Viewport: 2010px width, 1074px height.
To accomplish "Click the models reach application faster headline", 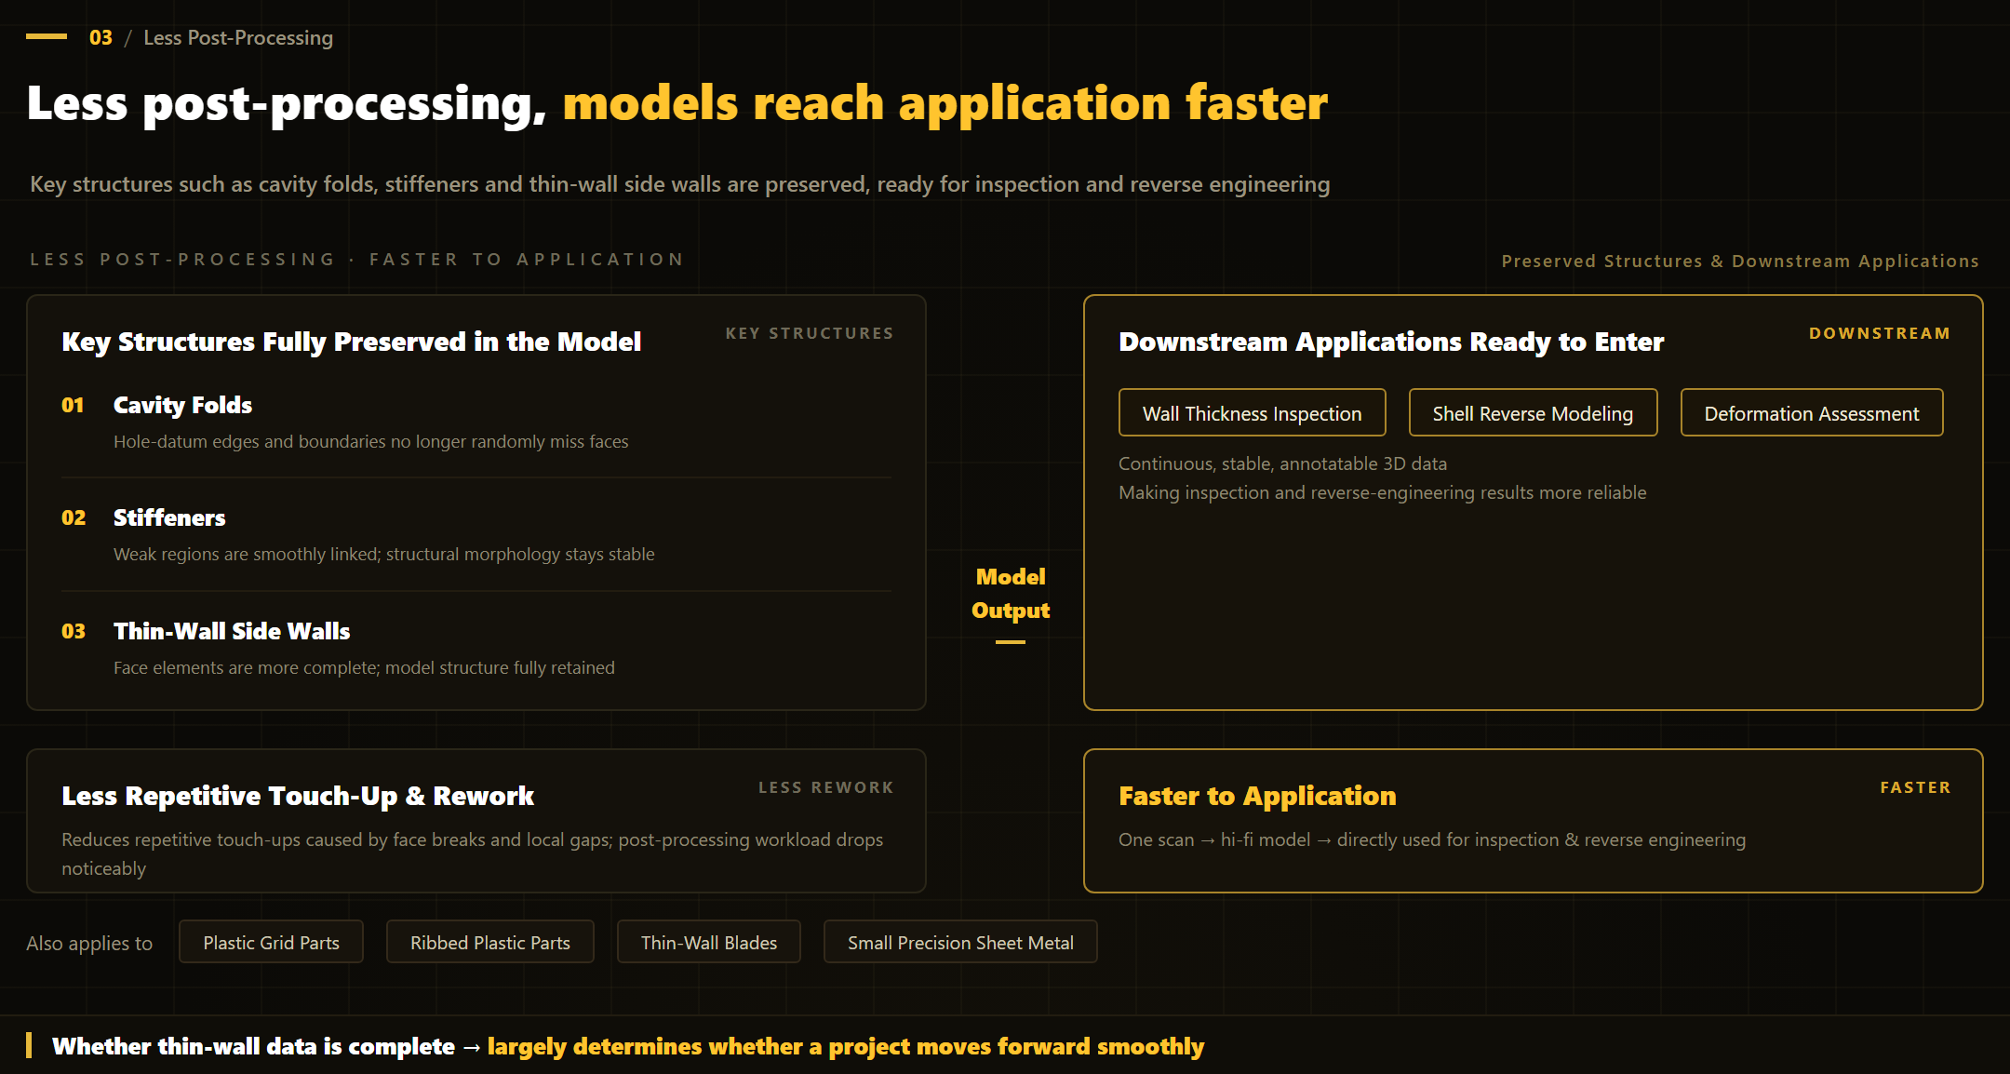I will tap(945, 102).
